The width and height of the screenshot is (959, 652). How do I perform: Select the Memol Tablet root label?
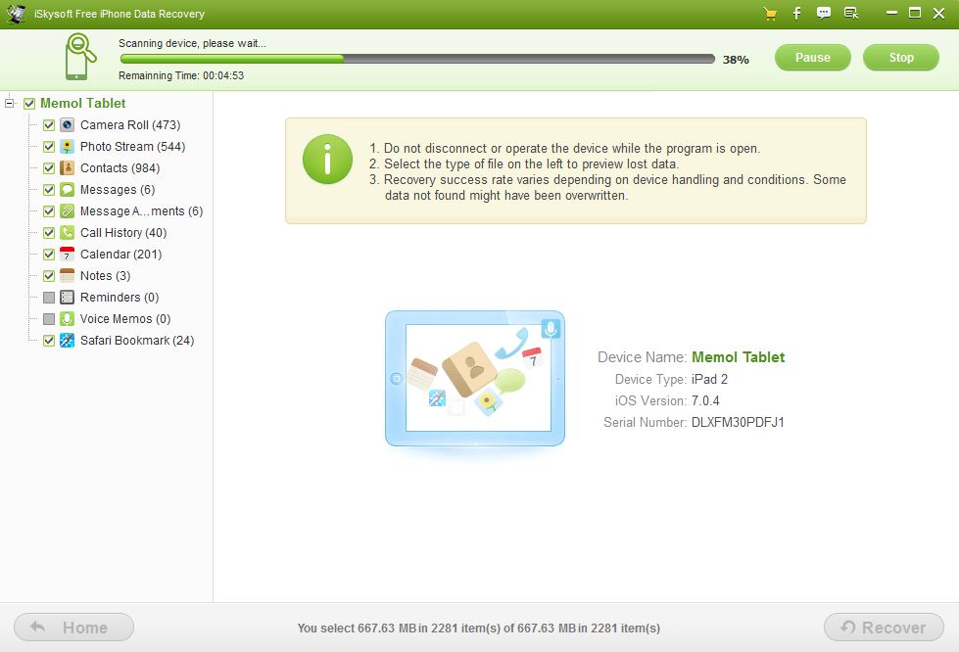(x=83, y=103)
